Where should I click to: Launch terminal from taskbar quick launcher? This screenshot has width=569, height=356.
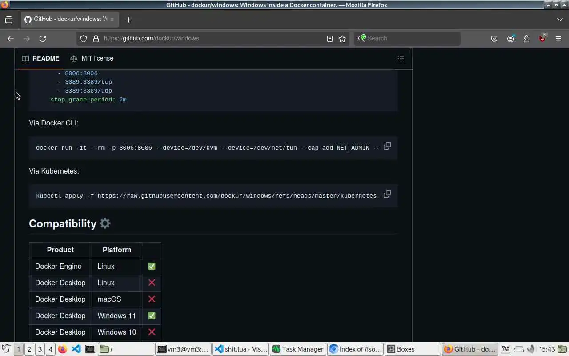(x=90, y=349)
